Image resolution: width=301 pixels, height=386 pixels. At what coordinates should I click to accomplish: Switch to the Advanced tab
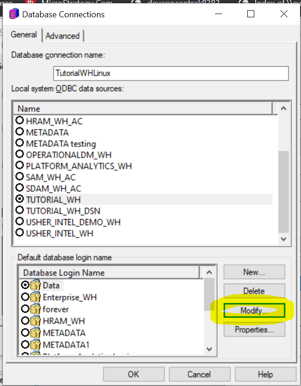coord(63,36)
